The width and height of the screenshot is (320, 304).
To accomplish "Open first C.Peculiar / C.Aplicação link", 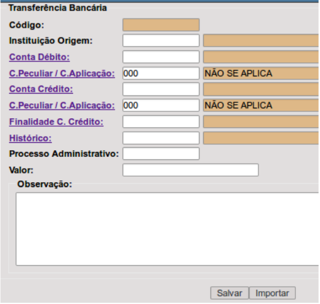I will pos(62,73).
